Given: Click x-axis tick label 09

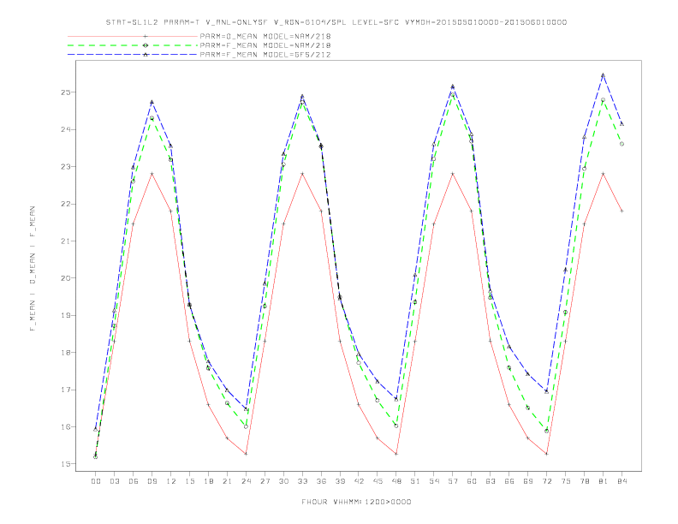Looking at the screenshot, I should 152,481.
